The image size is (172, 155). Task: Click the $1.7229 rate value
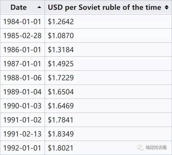(x=61, y=78)
